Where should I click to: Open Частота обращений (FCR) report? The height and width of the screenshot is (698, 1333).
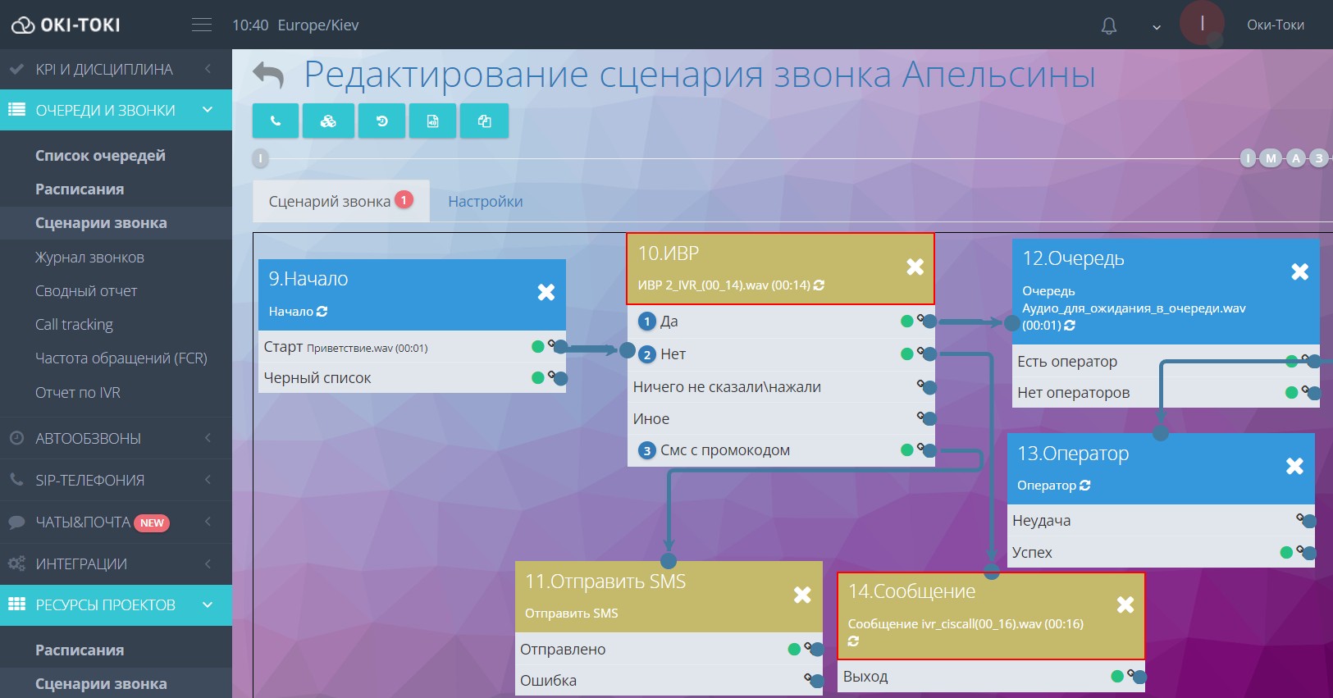pyautogui.click(x=121, y=358)
